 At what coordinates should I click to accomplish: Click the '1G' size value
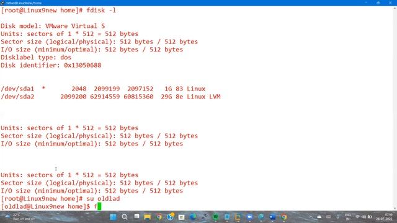point(168,89)
